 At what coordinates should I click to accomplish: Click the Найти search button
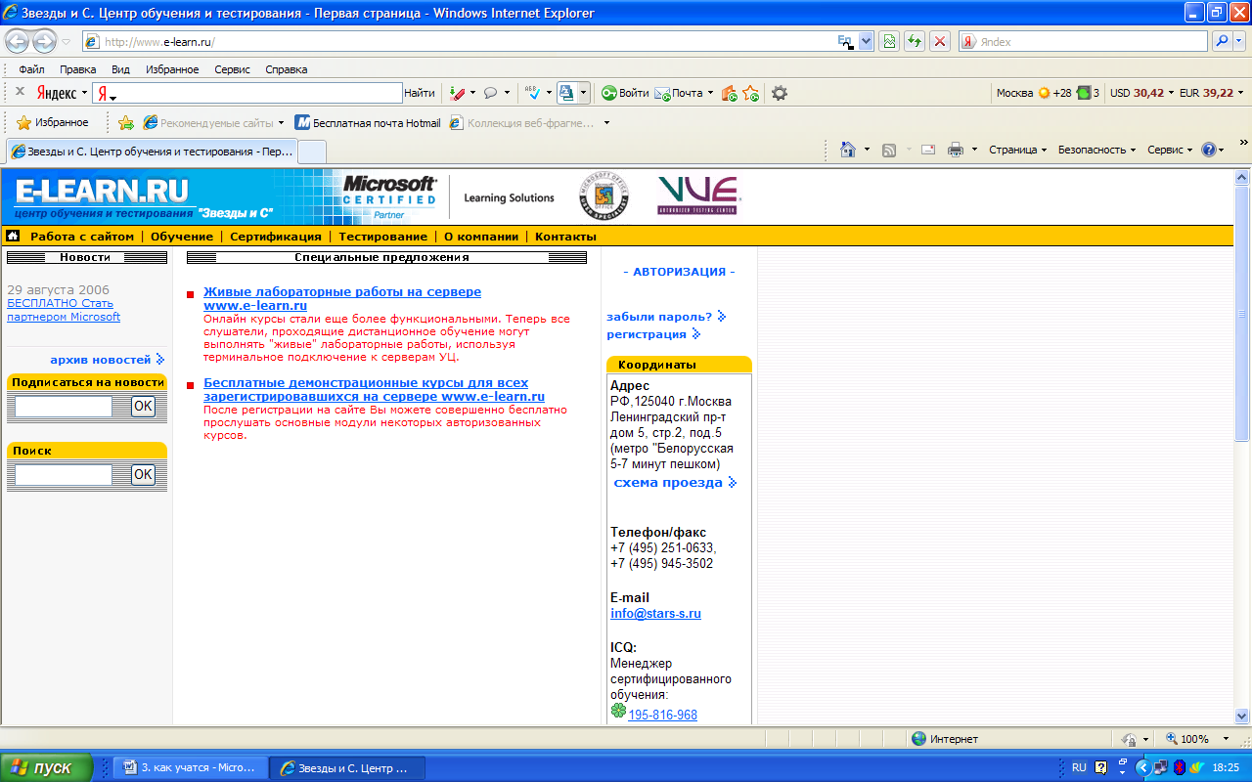pos(419,93)
